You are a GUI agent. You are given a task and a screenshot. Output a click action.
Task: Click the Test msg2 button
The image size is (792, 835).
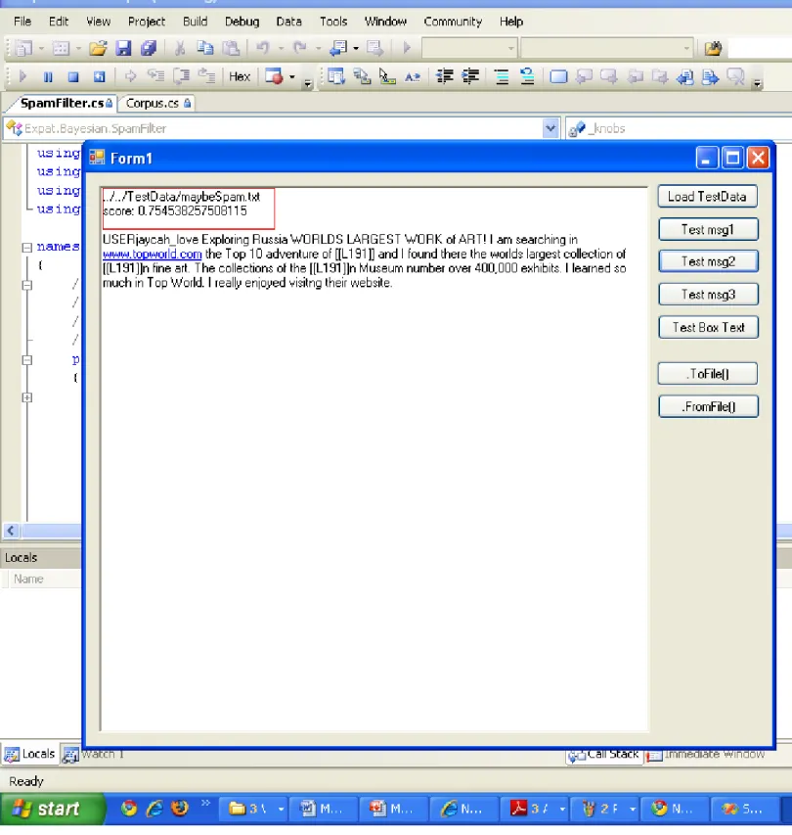coord(708,261)
